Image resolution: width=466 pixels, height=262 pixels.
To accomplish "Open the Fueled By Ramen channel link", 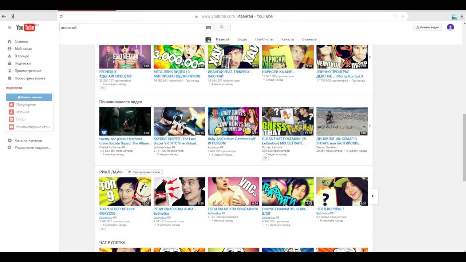I will 111,147.
